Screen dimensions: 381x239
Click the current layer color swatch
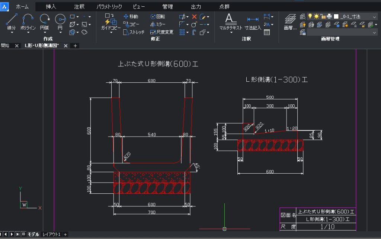coord(336,17)
